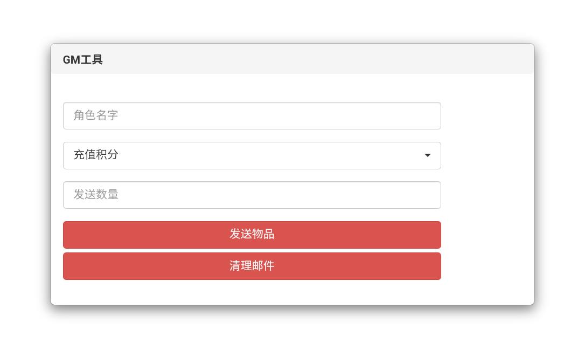This screenshot has height=356, width=578.
Task: Focus the 角色名字 input field
Action: 252,115
